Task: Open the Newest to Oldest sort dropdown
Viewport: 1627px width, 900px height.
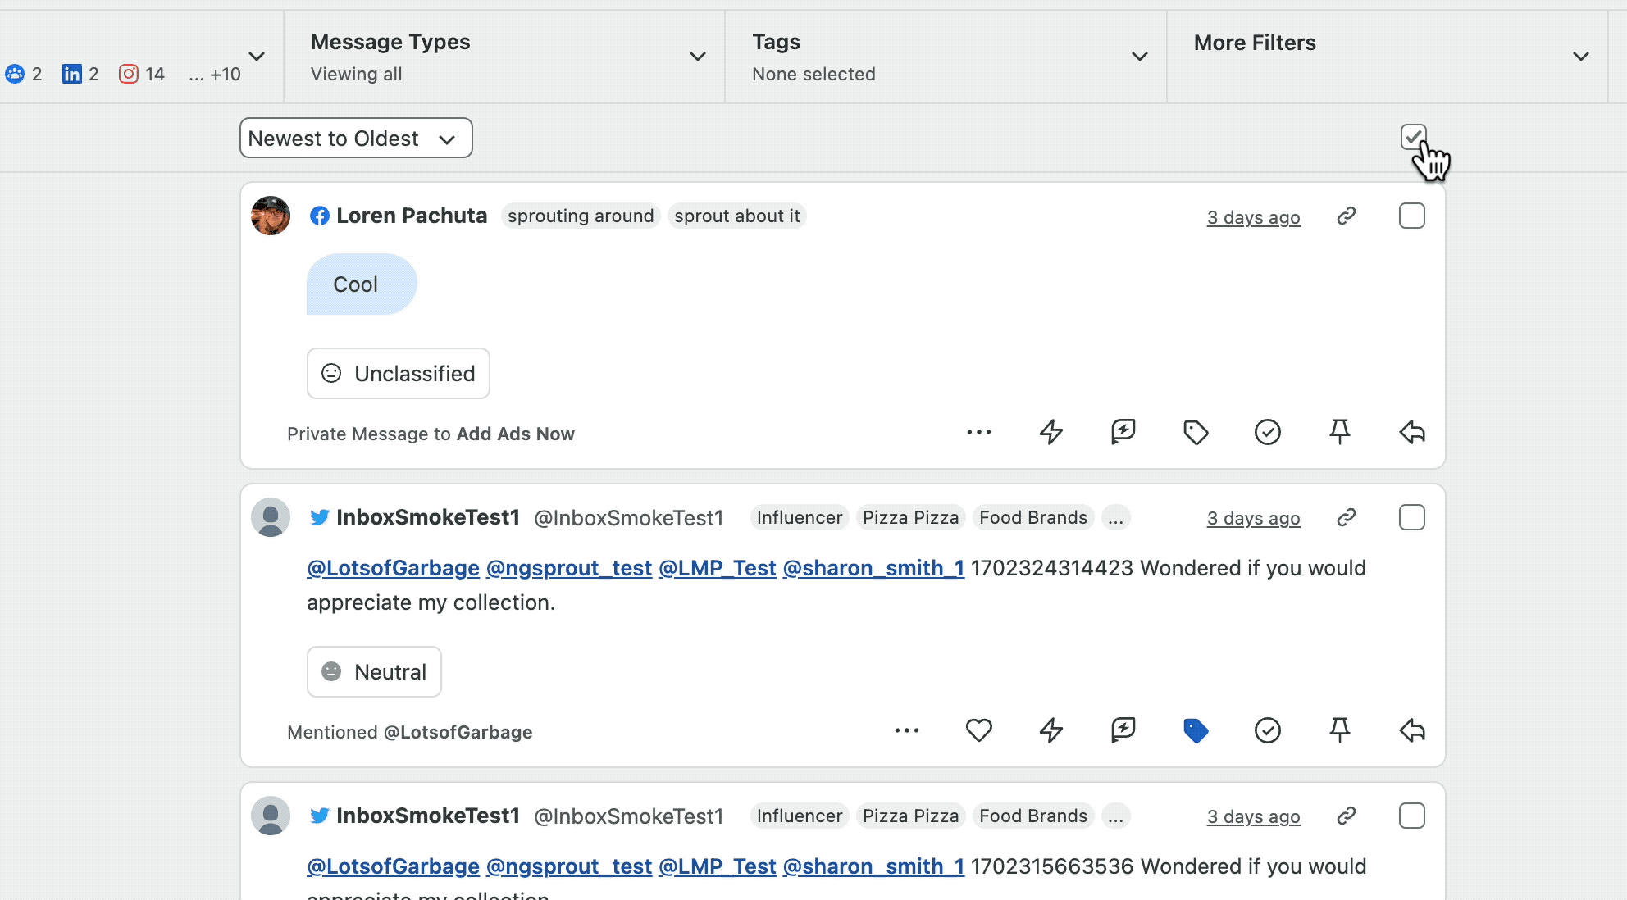Action: click(x=356, y=138)
